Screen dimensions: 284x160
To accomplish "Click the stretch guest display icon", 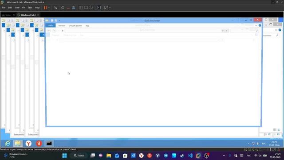I will 106,8.
